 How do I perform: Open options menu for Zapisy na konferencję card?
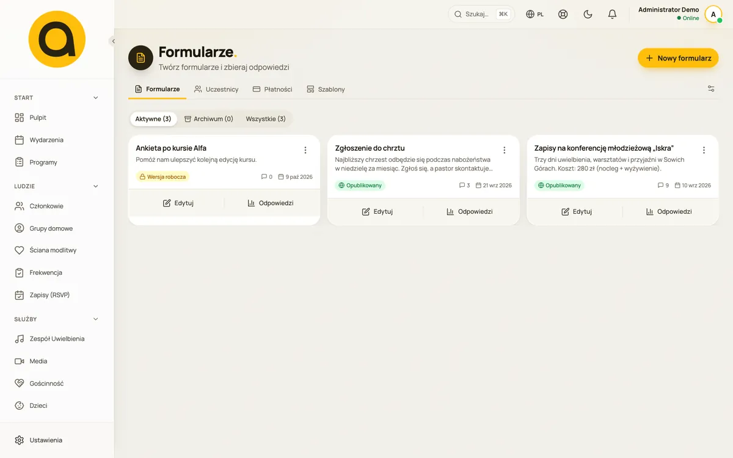704,150
